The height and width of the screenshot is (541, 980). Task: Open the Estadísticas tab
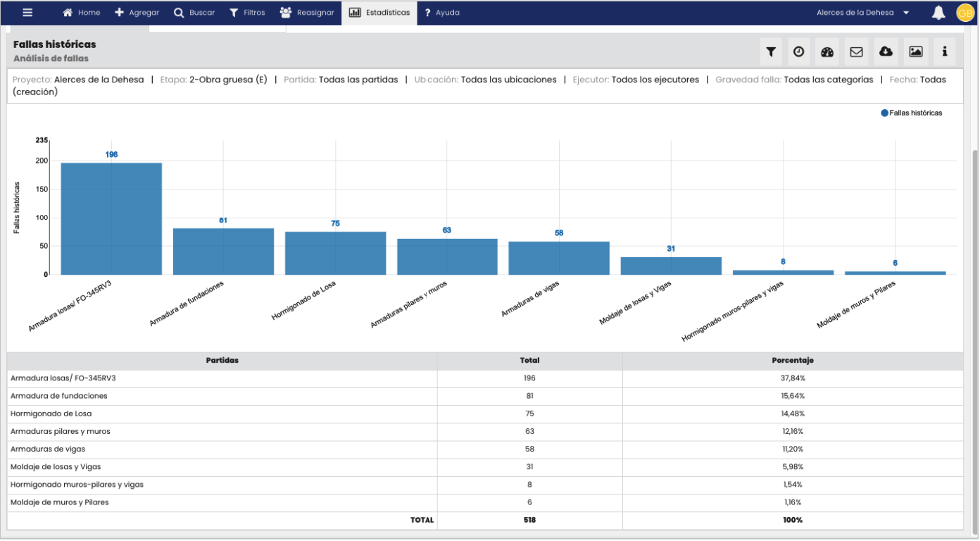pyautogui.click(x=379, y=13)
